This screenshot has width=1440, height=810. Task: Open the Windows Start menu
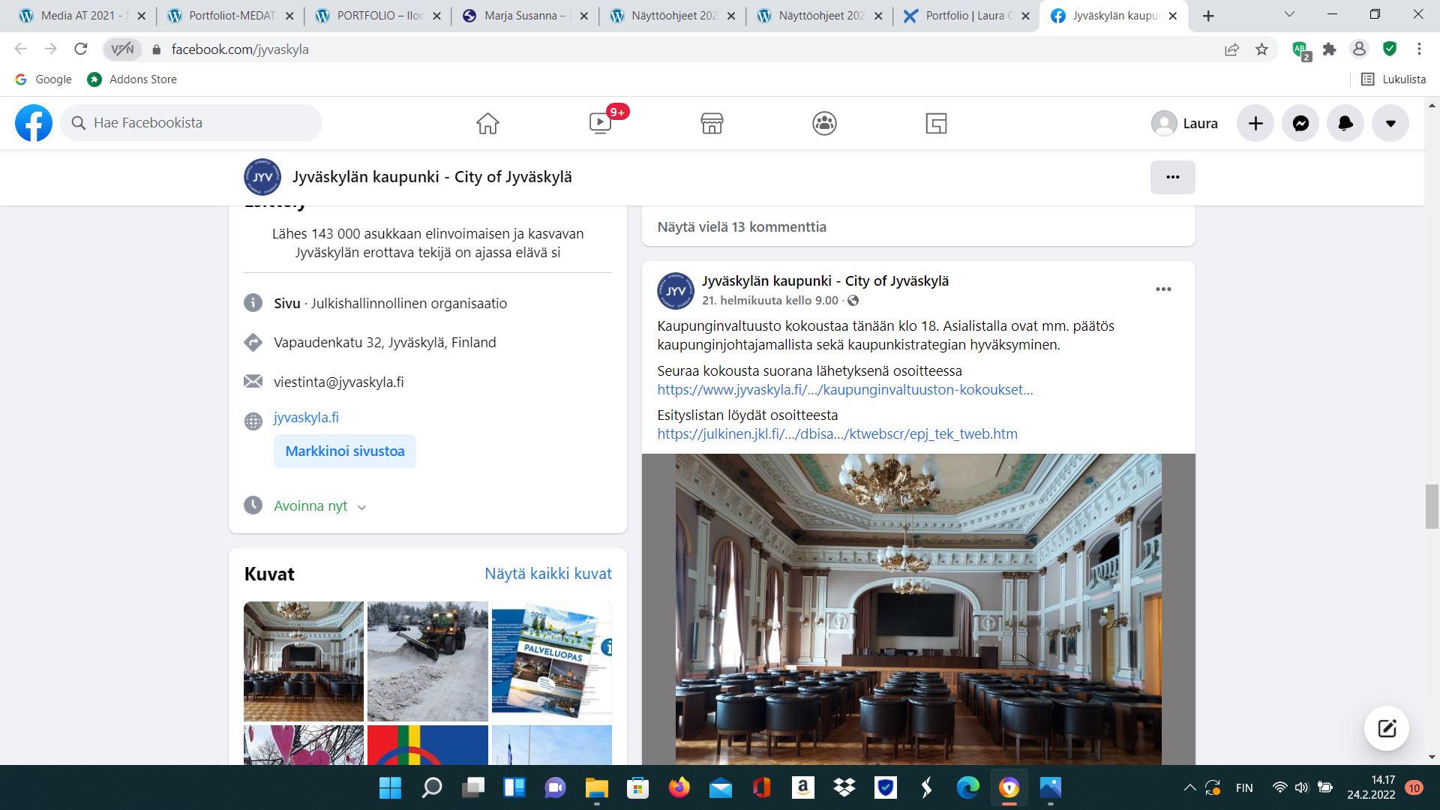coord(390,787)
